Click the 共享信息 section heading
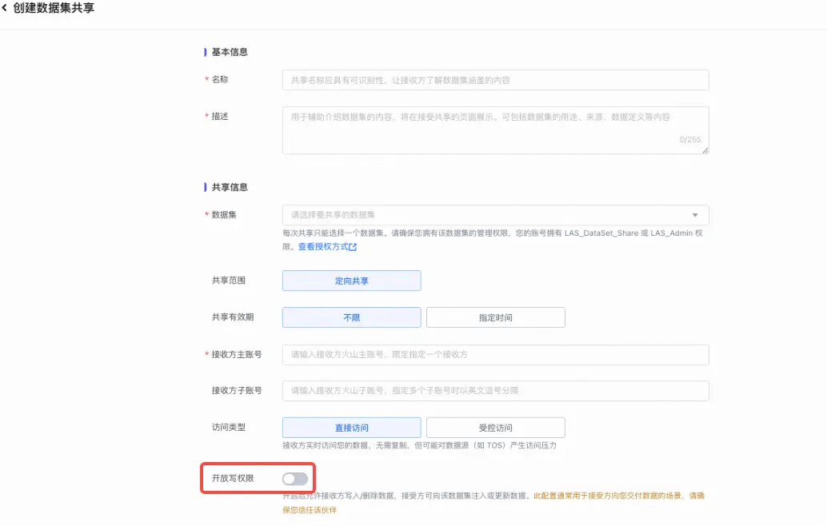The width and height of the screenshot is (827, 526). pyautogui.click(x=230, y=187)
